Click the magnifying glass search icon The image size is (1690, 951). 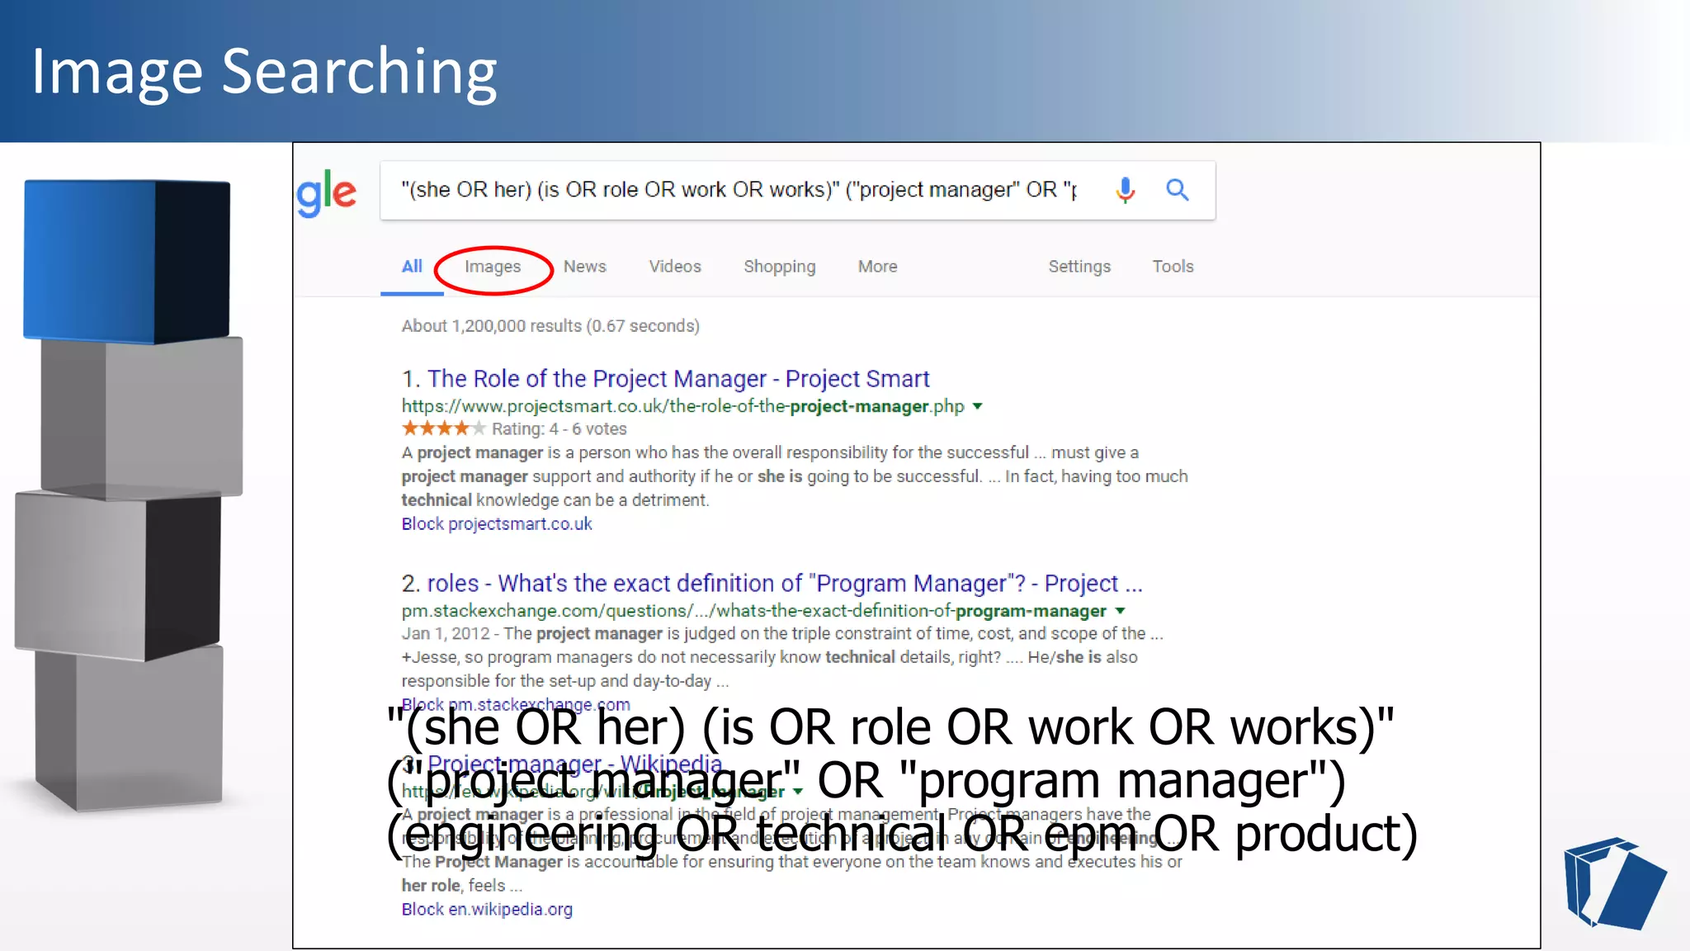click(x=1178, y=190)
